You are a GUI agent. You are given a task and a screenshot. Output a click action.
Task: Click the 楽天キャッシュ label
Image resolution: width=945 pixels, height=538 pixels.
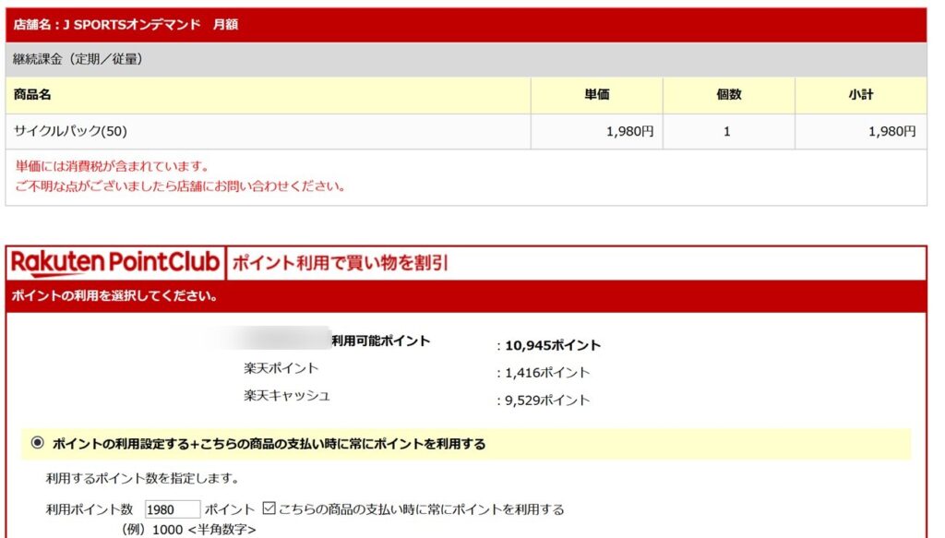287,396
